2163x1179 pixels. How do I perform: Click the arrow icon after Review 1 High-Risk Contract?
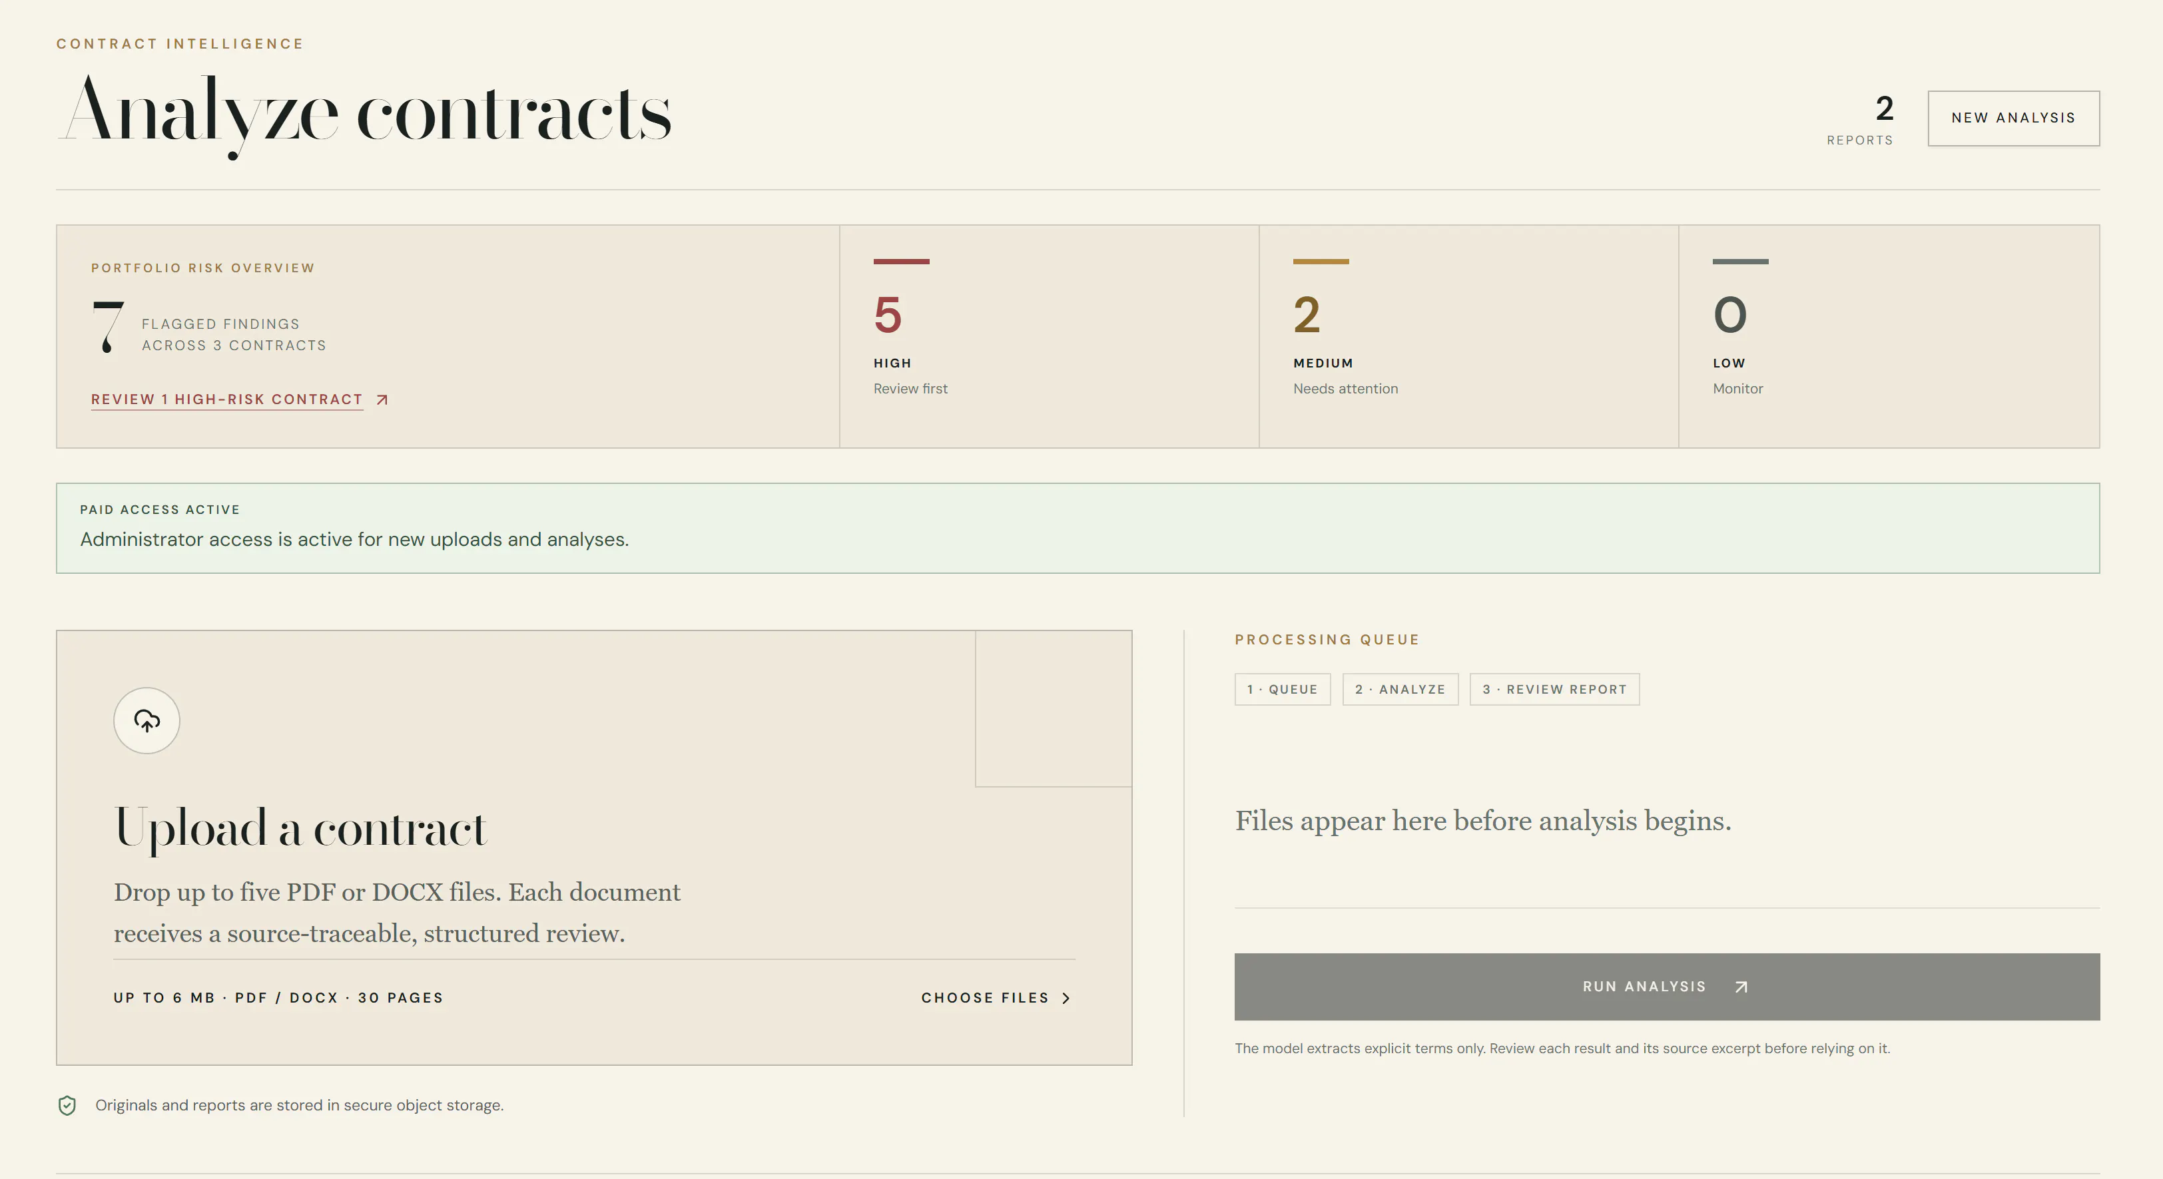click(382, 400)
